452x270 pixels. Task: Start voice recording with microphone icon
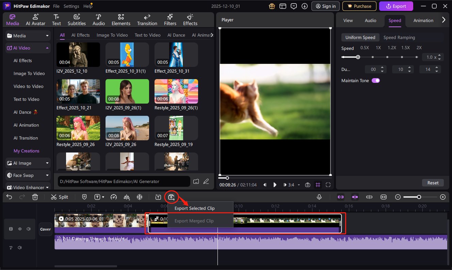click(x=319, y=197)
